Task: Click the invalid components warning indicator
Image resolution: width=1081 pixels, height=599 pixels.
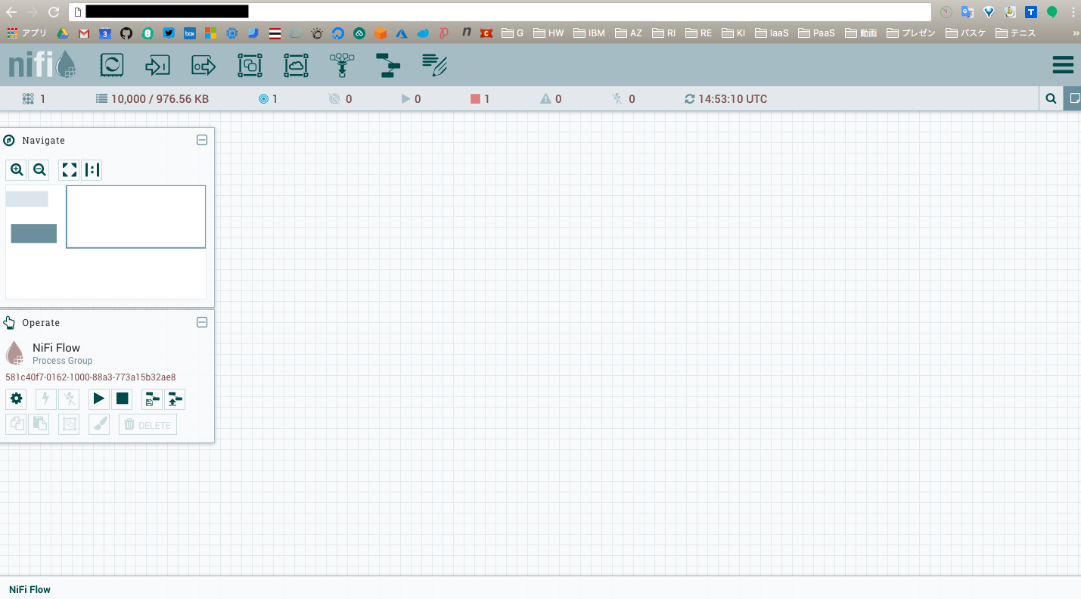Action: (x=551, y=99)
